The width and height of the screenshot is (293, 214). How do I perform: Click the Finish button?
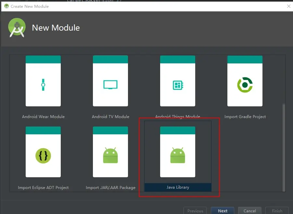(277, 211)
